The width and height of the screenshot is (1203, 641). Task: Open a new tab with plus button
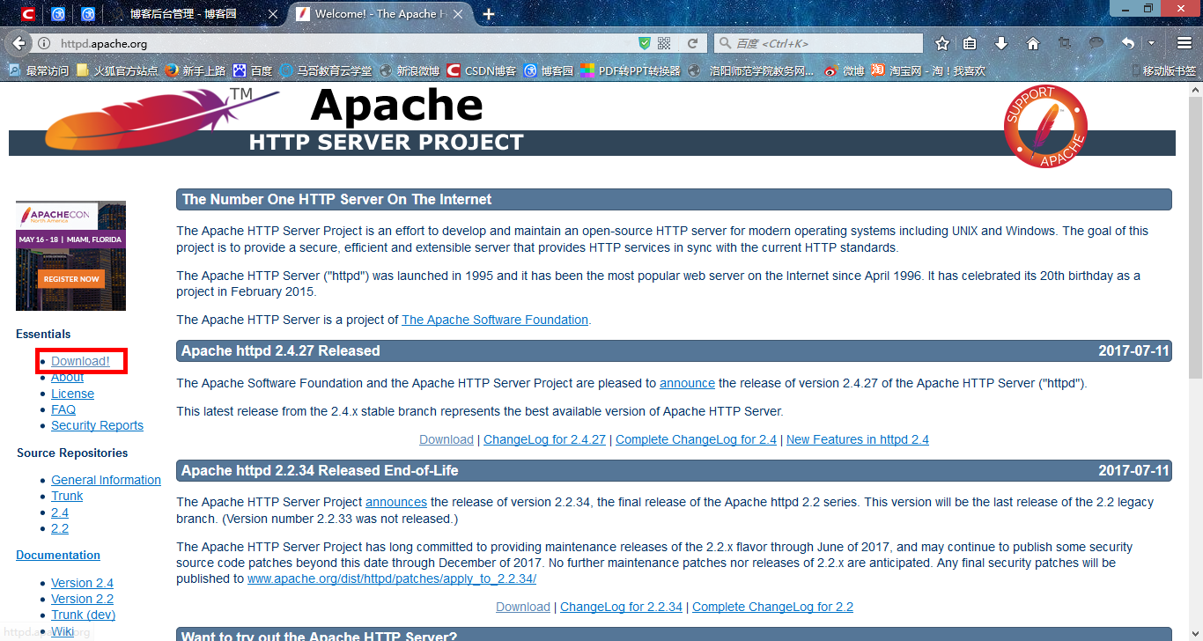coord(489,14)
